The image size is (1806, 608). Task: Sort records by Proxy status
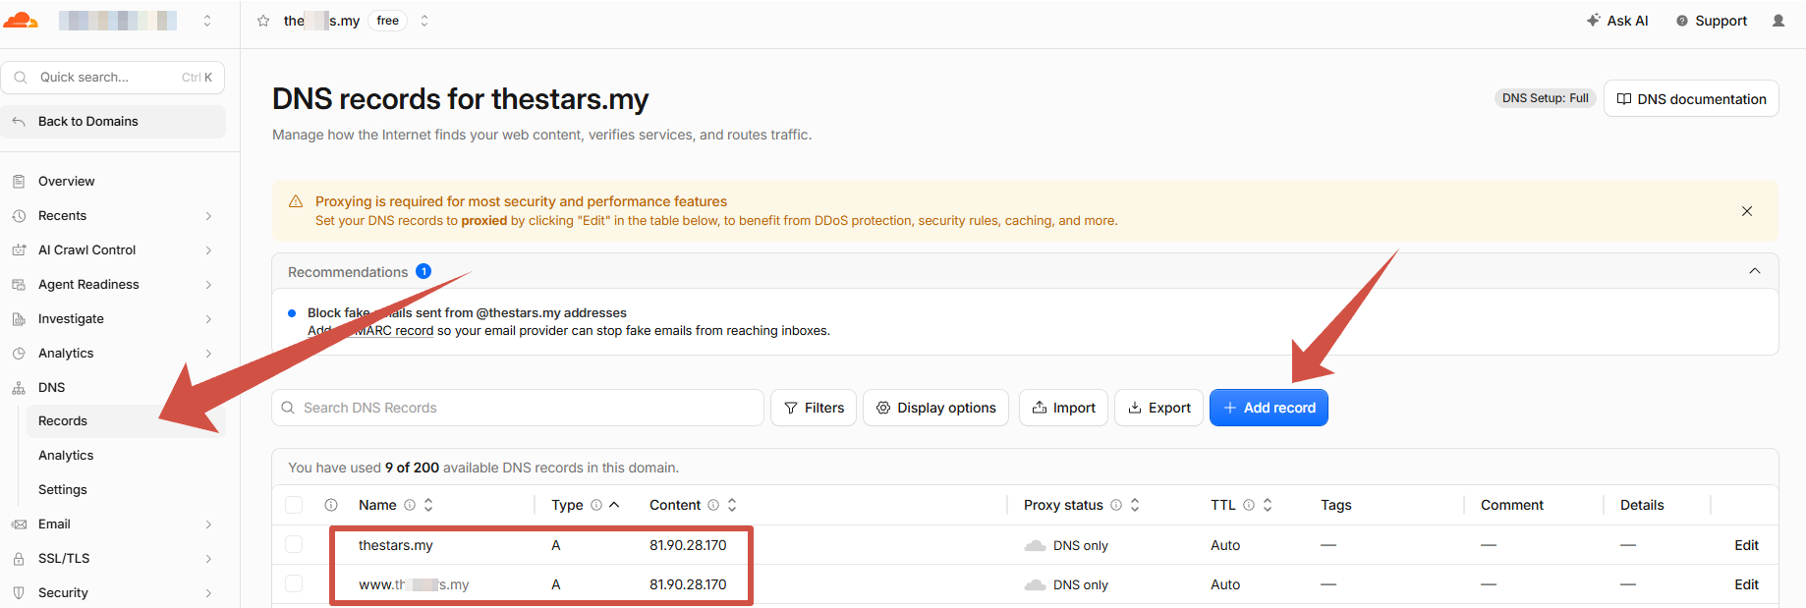pyautogui.click(x=1135, y=505)
